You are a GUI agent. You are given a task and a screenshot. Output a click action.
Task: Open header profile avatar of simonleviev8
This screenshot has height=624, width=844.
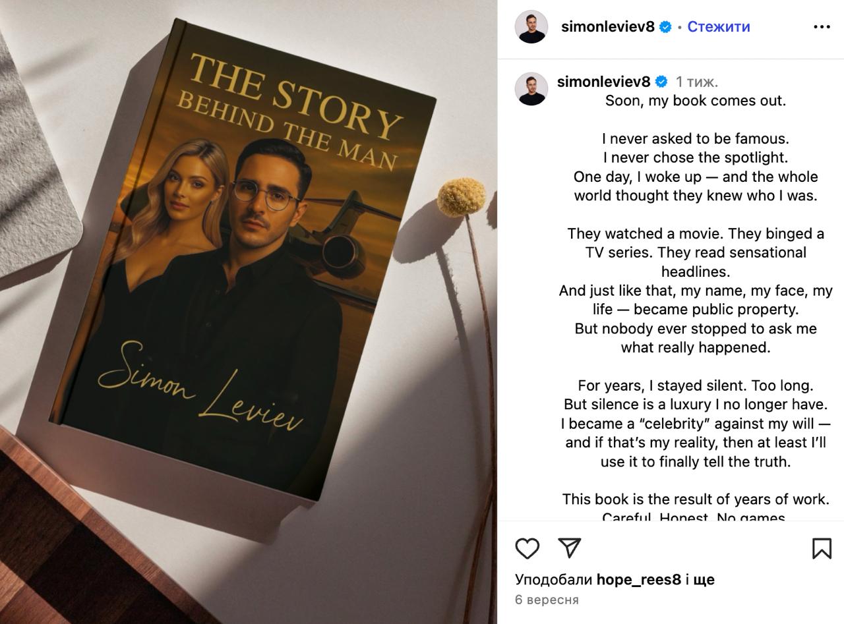tap(531, 27)
